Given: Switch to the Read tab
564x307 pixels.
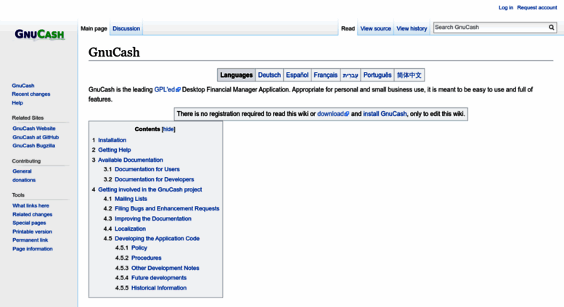Looking at the screenshot, I should (x=348, y=28).
